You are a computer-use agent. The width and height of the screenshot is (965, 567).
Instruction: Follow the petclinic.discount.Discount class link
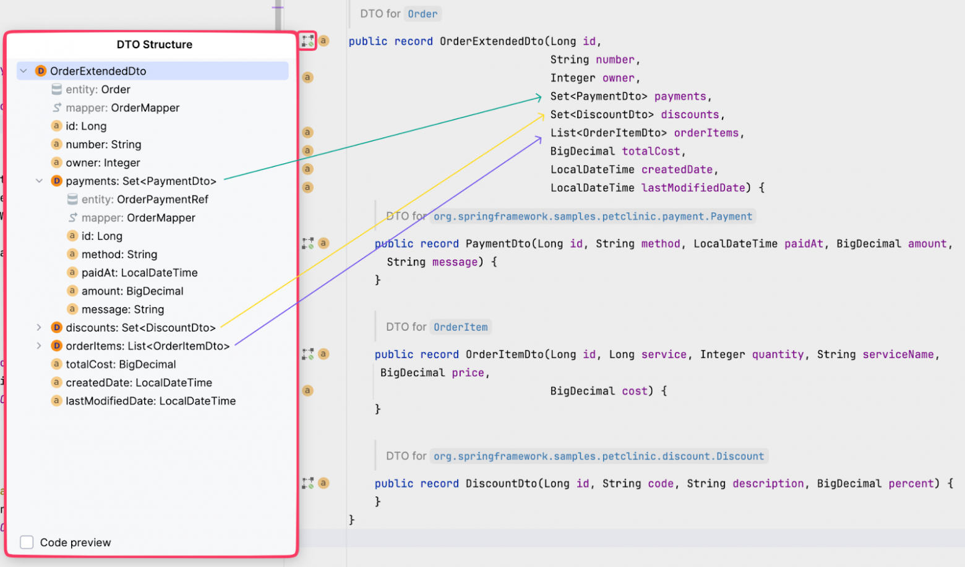(598, 456)
